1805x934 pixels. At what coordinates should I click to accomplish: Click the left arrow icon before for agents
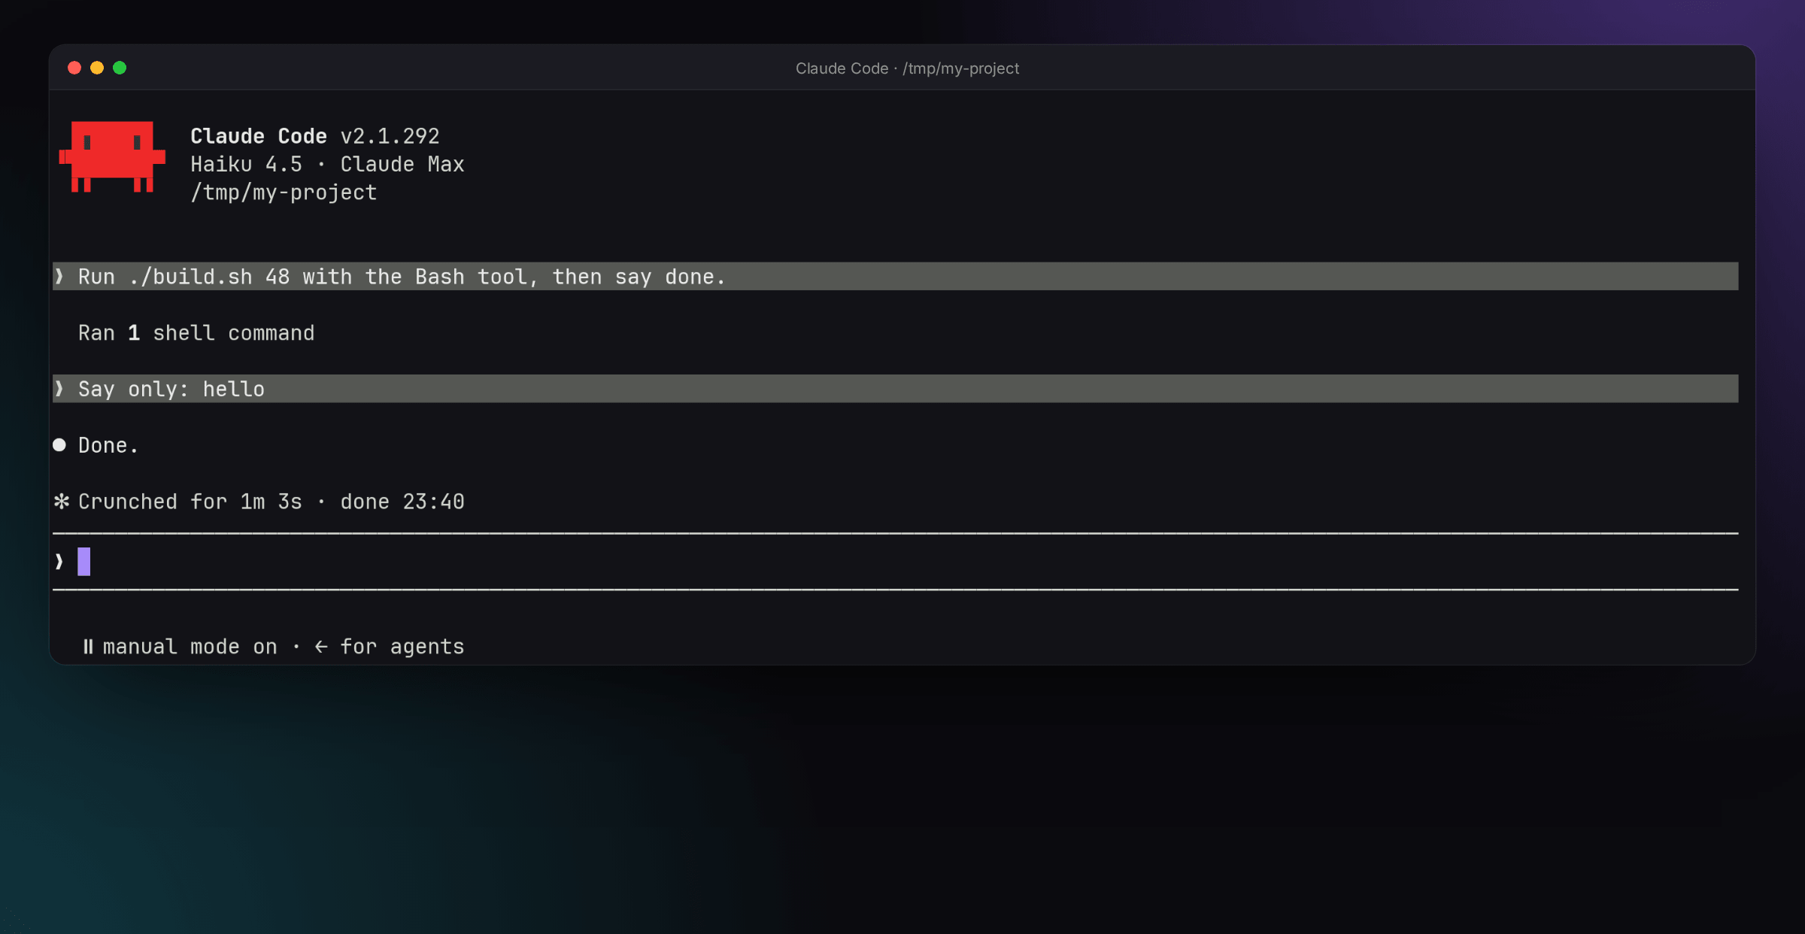click(x=321, y=647)
